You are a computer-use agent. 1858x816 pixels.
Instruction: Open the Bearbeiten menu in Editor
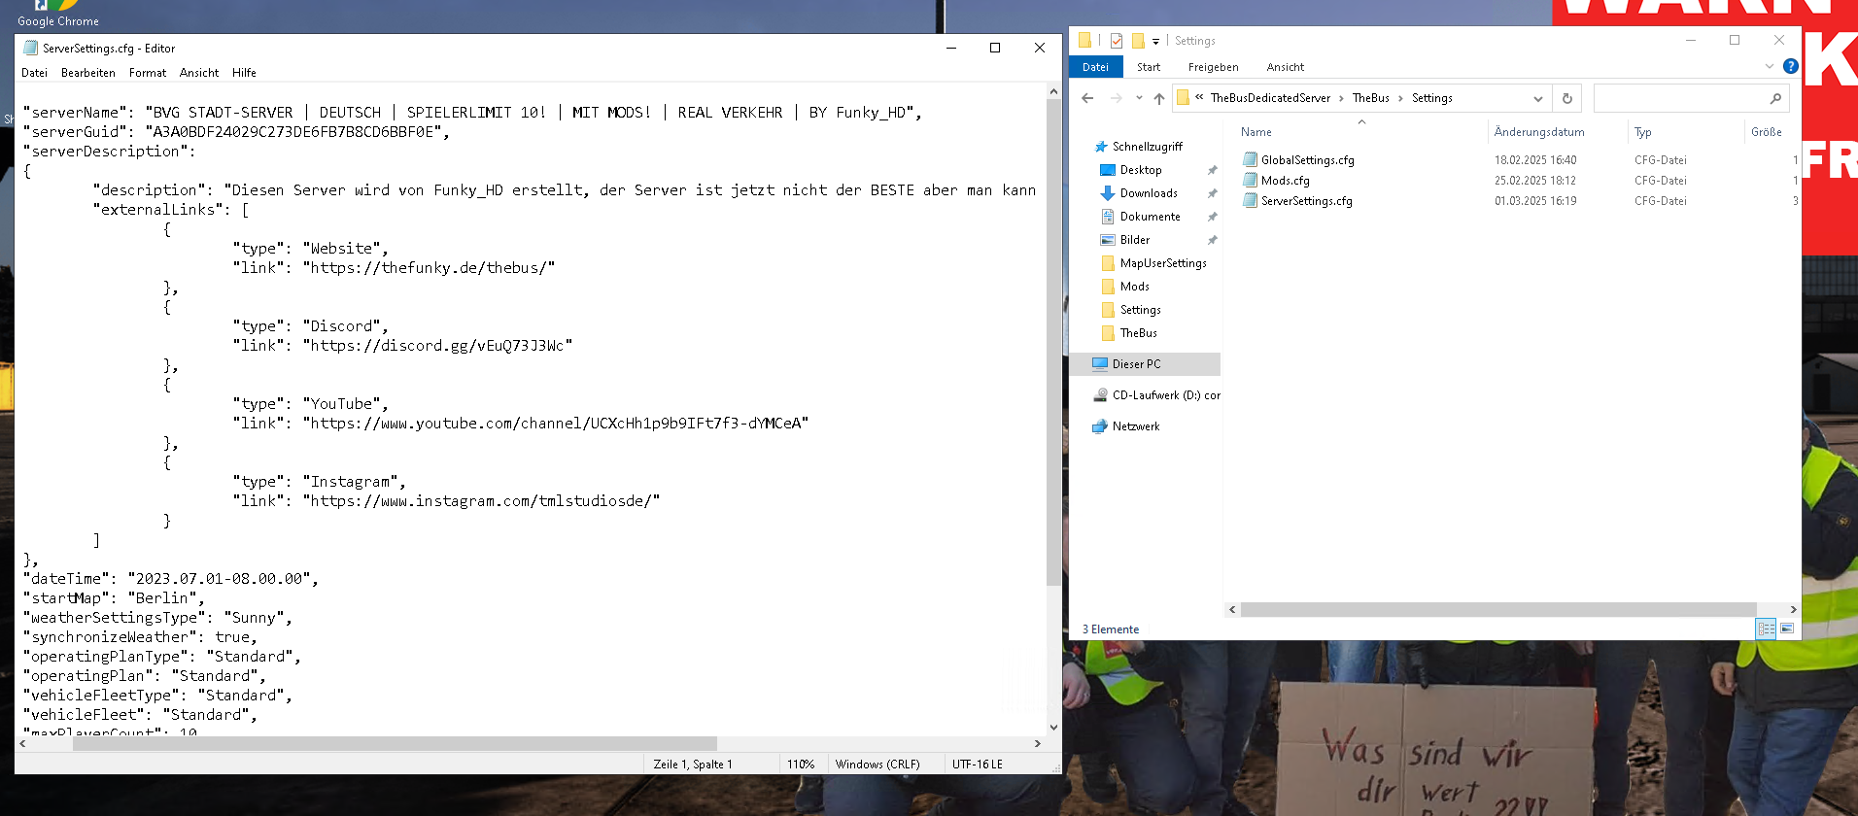(87, 73)
